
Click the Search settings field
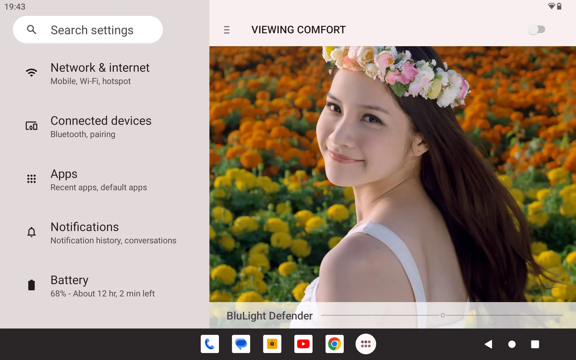pyautogui.click(x=88, y=30)
